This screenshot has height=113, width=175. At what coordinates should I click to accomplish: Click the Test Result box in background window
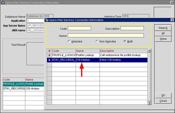35,54
